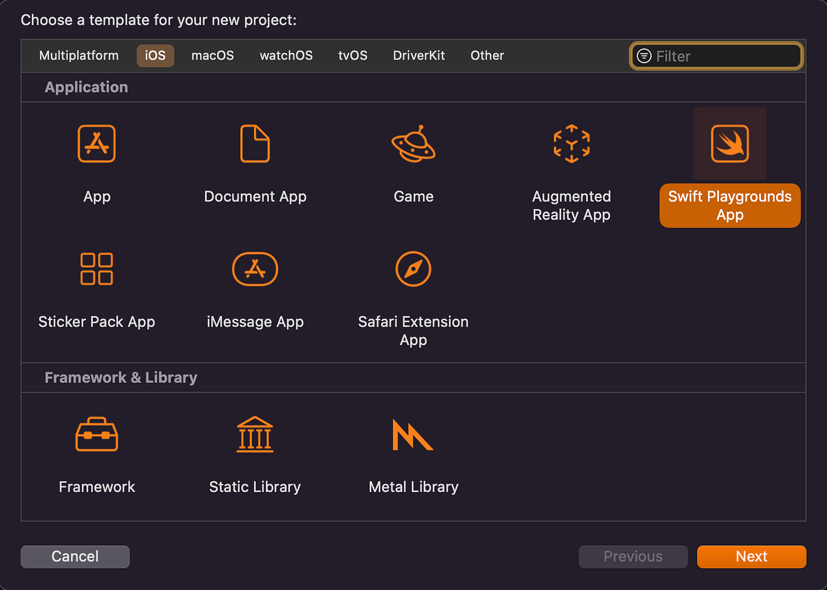Pick the Game template icon
Screen dimensions: 827x590
(413, 144)
